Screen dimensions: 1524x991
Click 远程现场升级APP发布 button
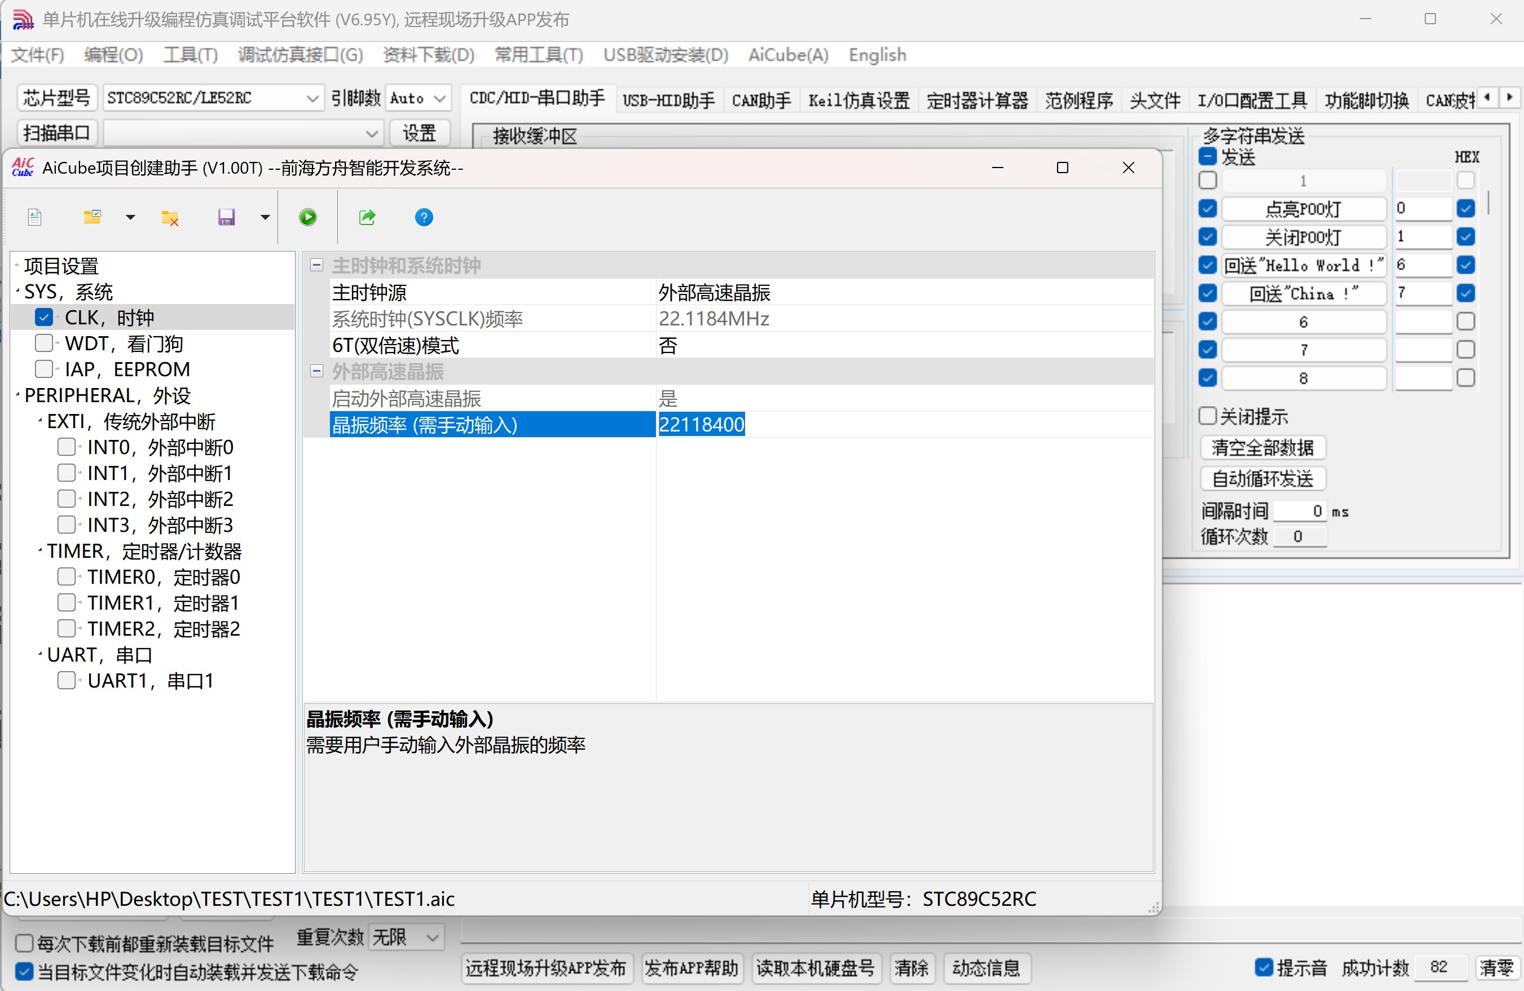point(546,968)
